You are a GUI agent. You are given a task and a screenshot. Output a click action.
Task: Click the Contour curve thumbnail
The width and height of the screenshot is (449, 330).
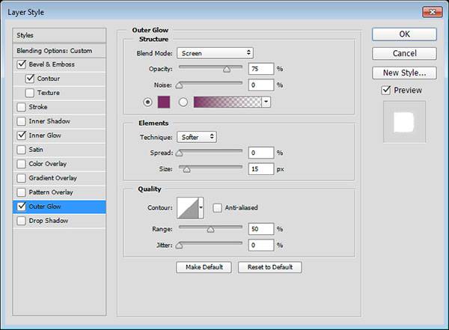[188, 210]
